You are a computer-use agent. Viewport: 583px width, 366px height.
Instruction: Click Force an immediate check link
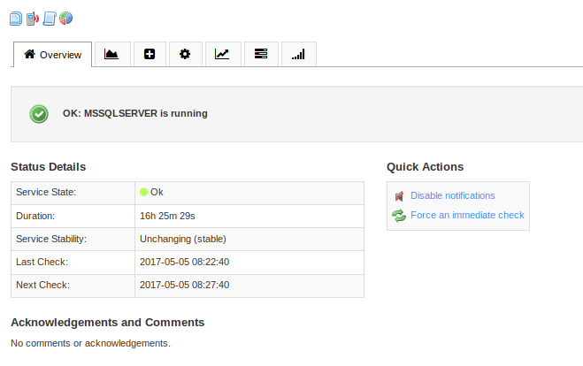pyautogui.click(x=467, y=215)
